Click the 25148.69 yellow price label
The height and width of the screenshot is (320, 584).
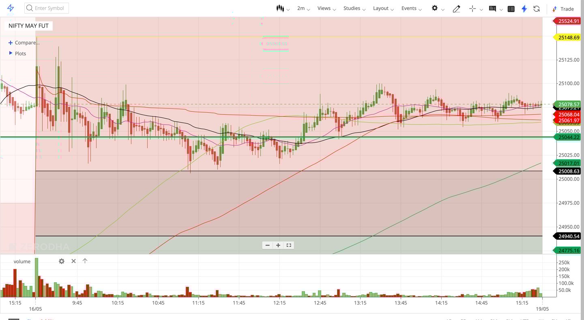pyautogui.click(x=568, y=37)
